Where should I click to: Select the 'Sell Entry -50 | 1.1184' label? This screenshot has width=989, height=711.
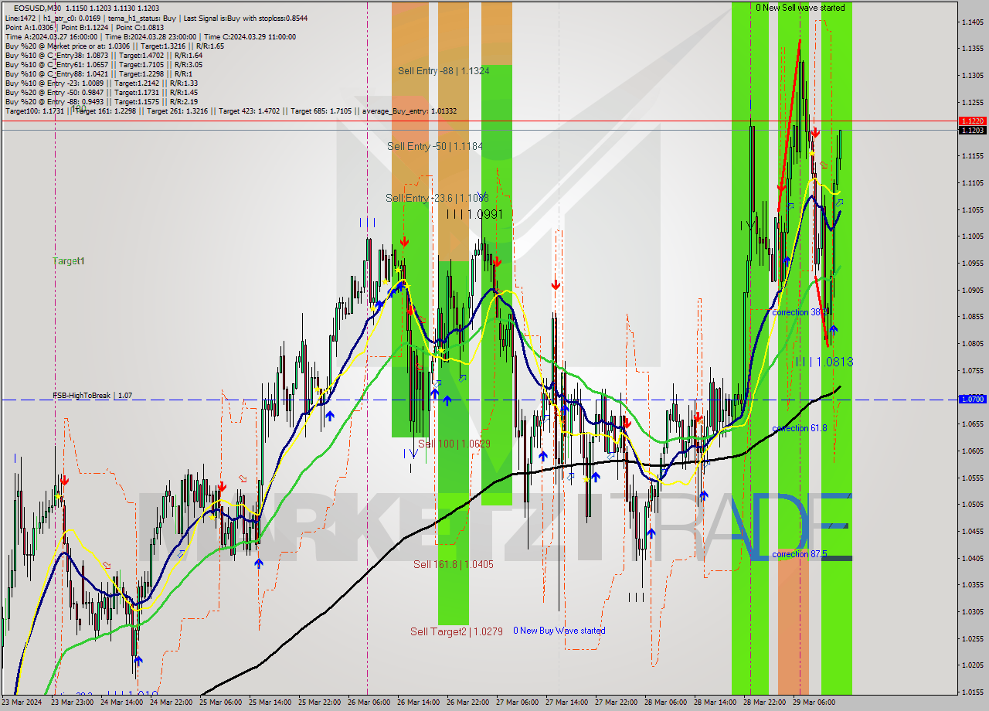[x=435, y=146]
